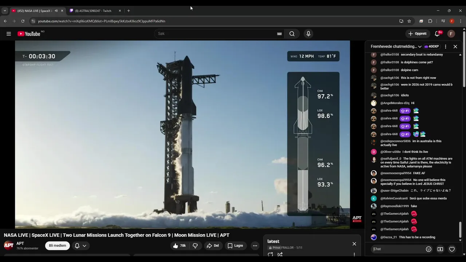Open the APT channel avatar
Viewport: 466px width, 262px height.
9,246
